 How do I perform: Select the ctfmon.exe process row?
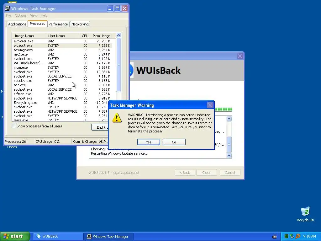62,94
